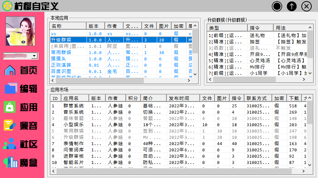
Task: Select market app '智能名片'
Action: [x=179, y=162]
